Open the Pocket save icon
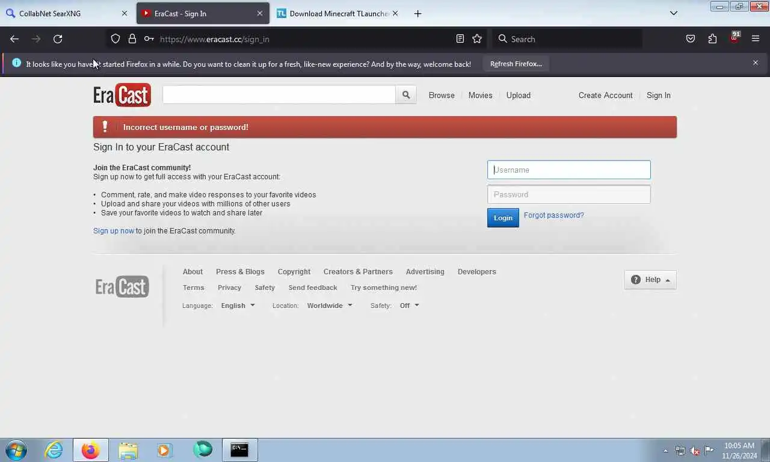The image size is (770, 462). pyautogui.click(x=691, y=38)
